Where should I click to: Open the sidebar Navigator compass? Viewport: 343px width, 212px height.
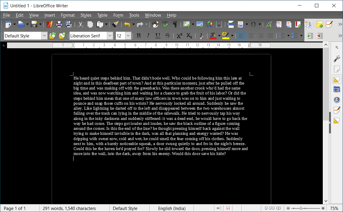[337, 100]
